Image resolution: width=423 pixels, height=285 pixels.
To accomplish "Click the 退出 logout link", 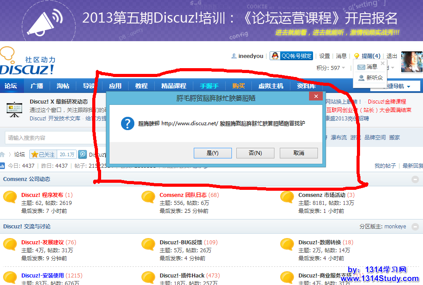I will (x=392, y=56).
